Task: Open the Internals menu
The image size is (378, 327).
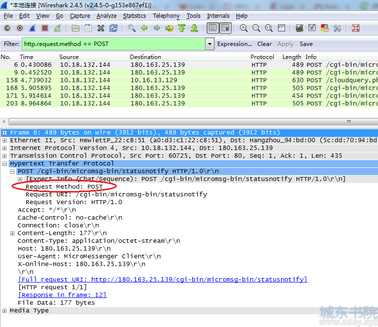Action: [x=218, y=16]
